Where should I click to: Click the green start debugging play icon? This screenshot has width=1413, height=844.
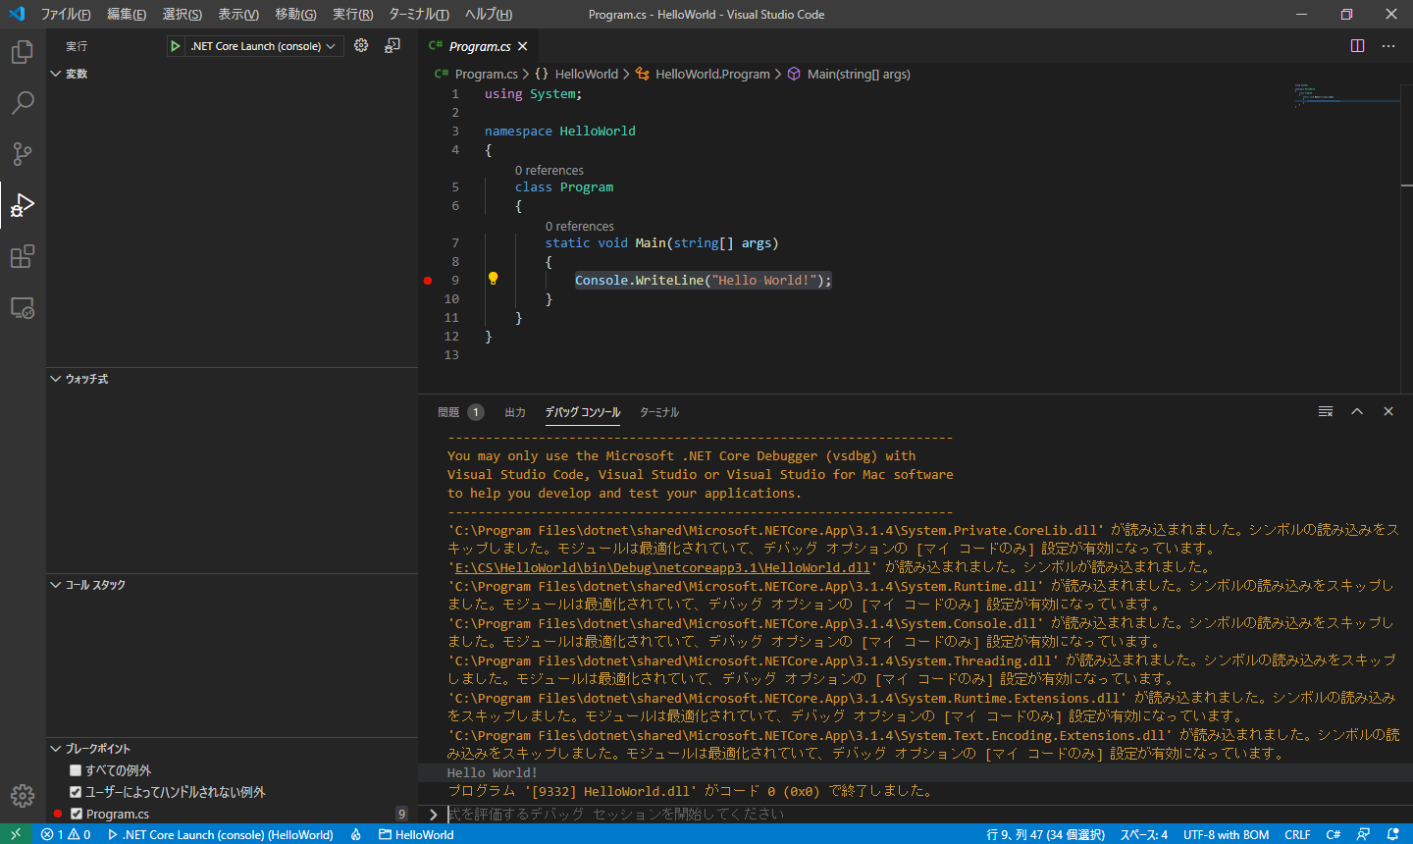tap(175, 46)
